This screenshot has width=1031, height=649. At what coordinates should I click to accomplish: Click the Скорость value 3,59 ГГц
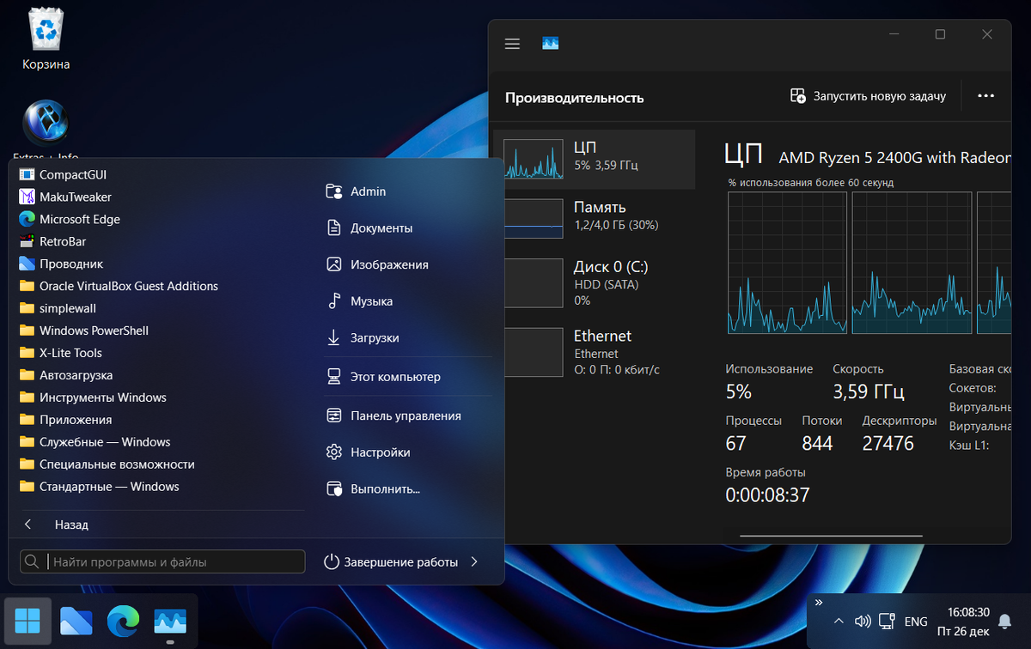click(x=869, y=392)
